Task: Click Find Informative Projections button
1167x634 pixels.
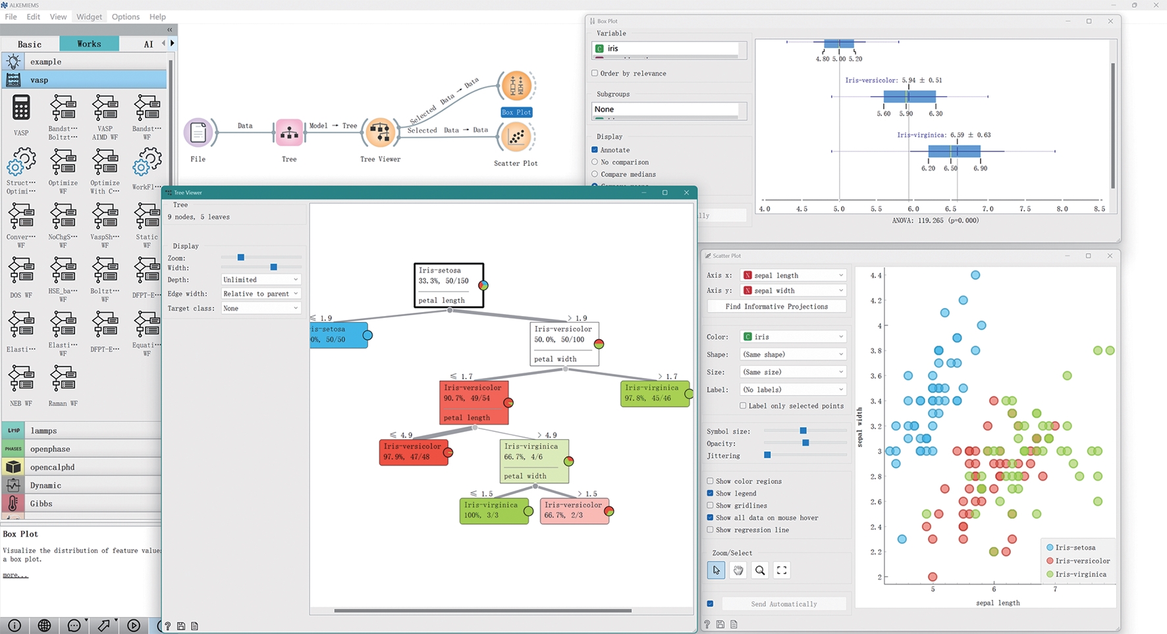Action: click(776, 307)
